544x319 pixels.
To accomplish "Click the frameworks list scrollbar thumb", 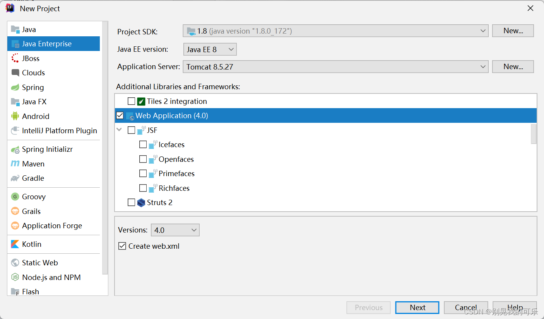I will tap(534, 134).
